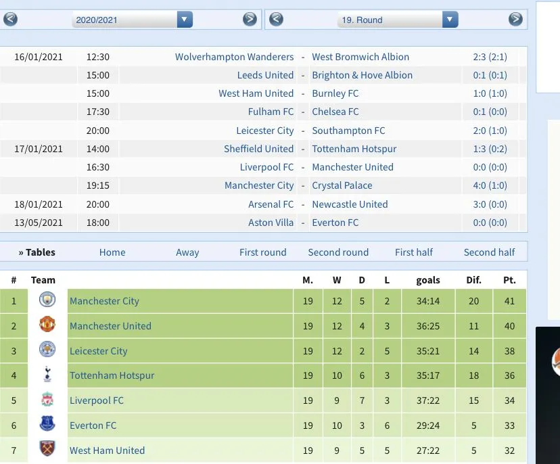The image size is (560, 464).
Task: Click the Everton FC club crest
Action: click(x=47, y=425)
